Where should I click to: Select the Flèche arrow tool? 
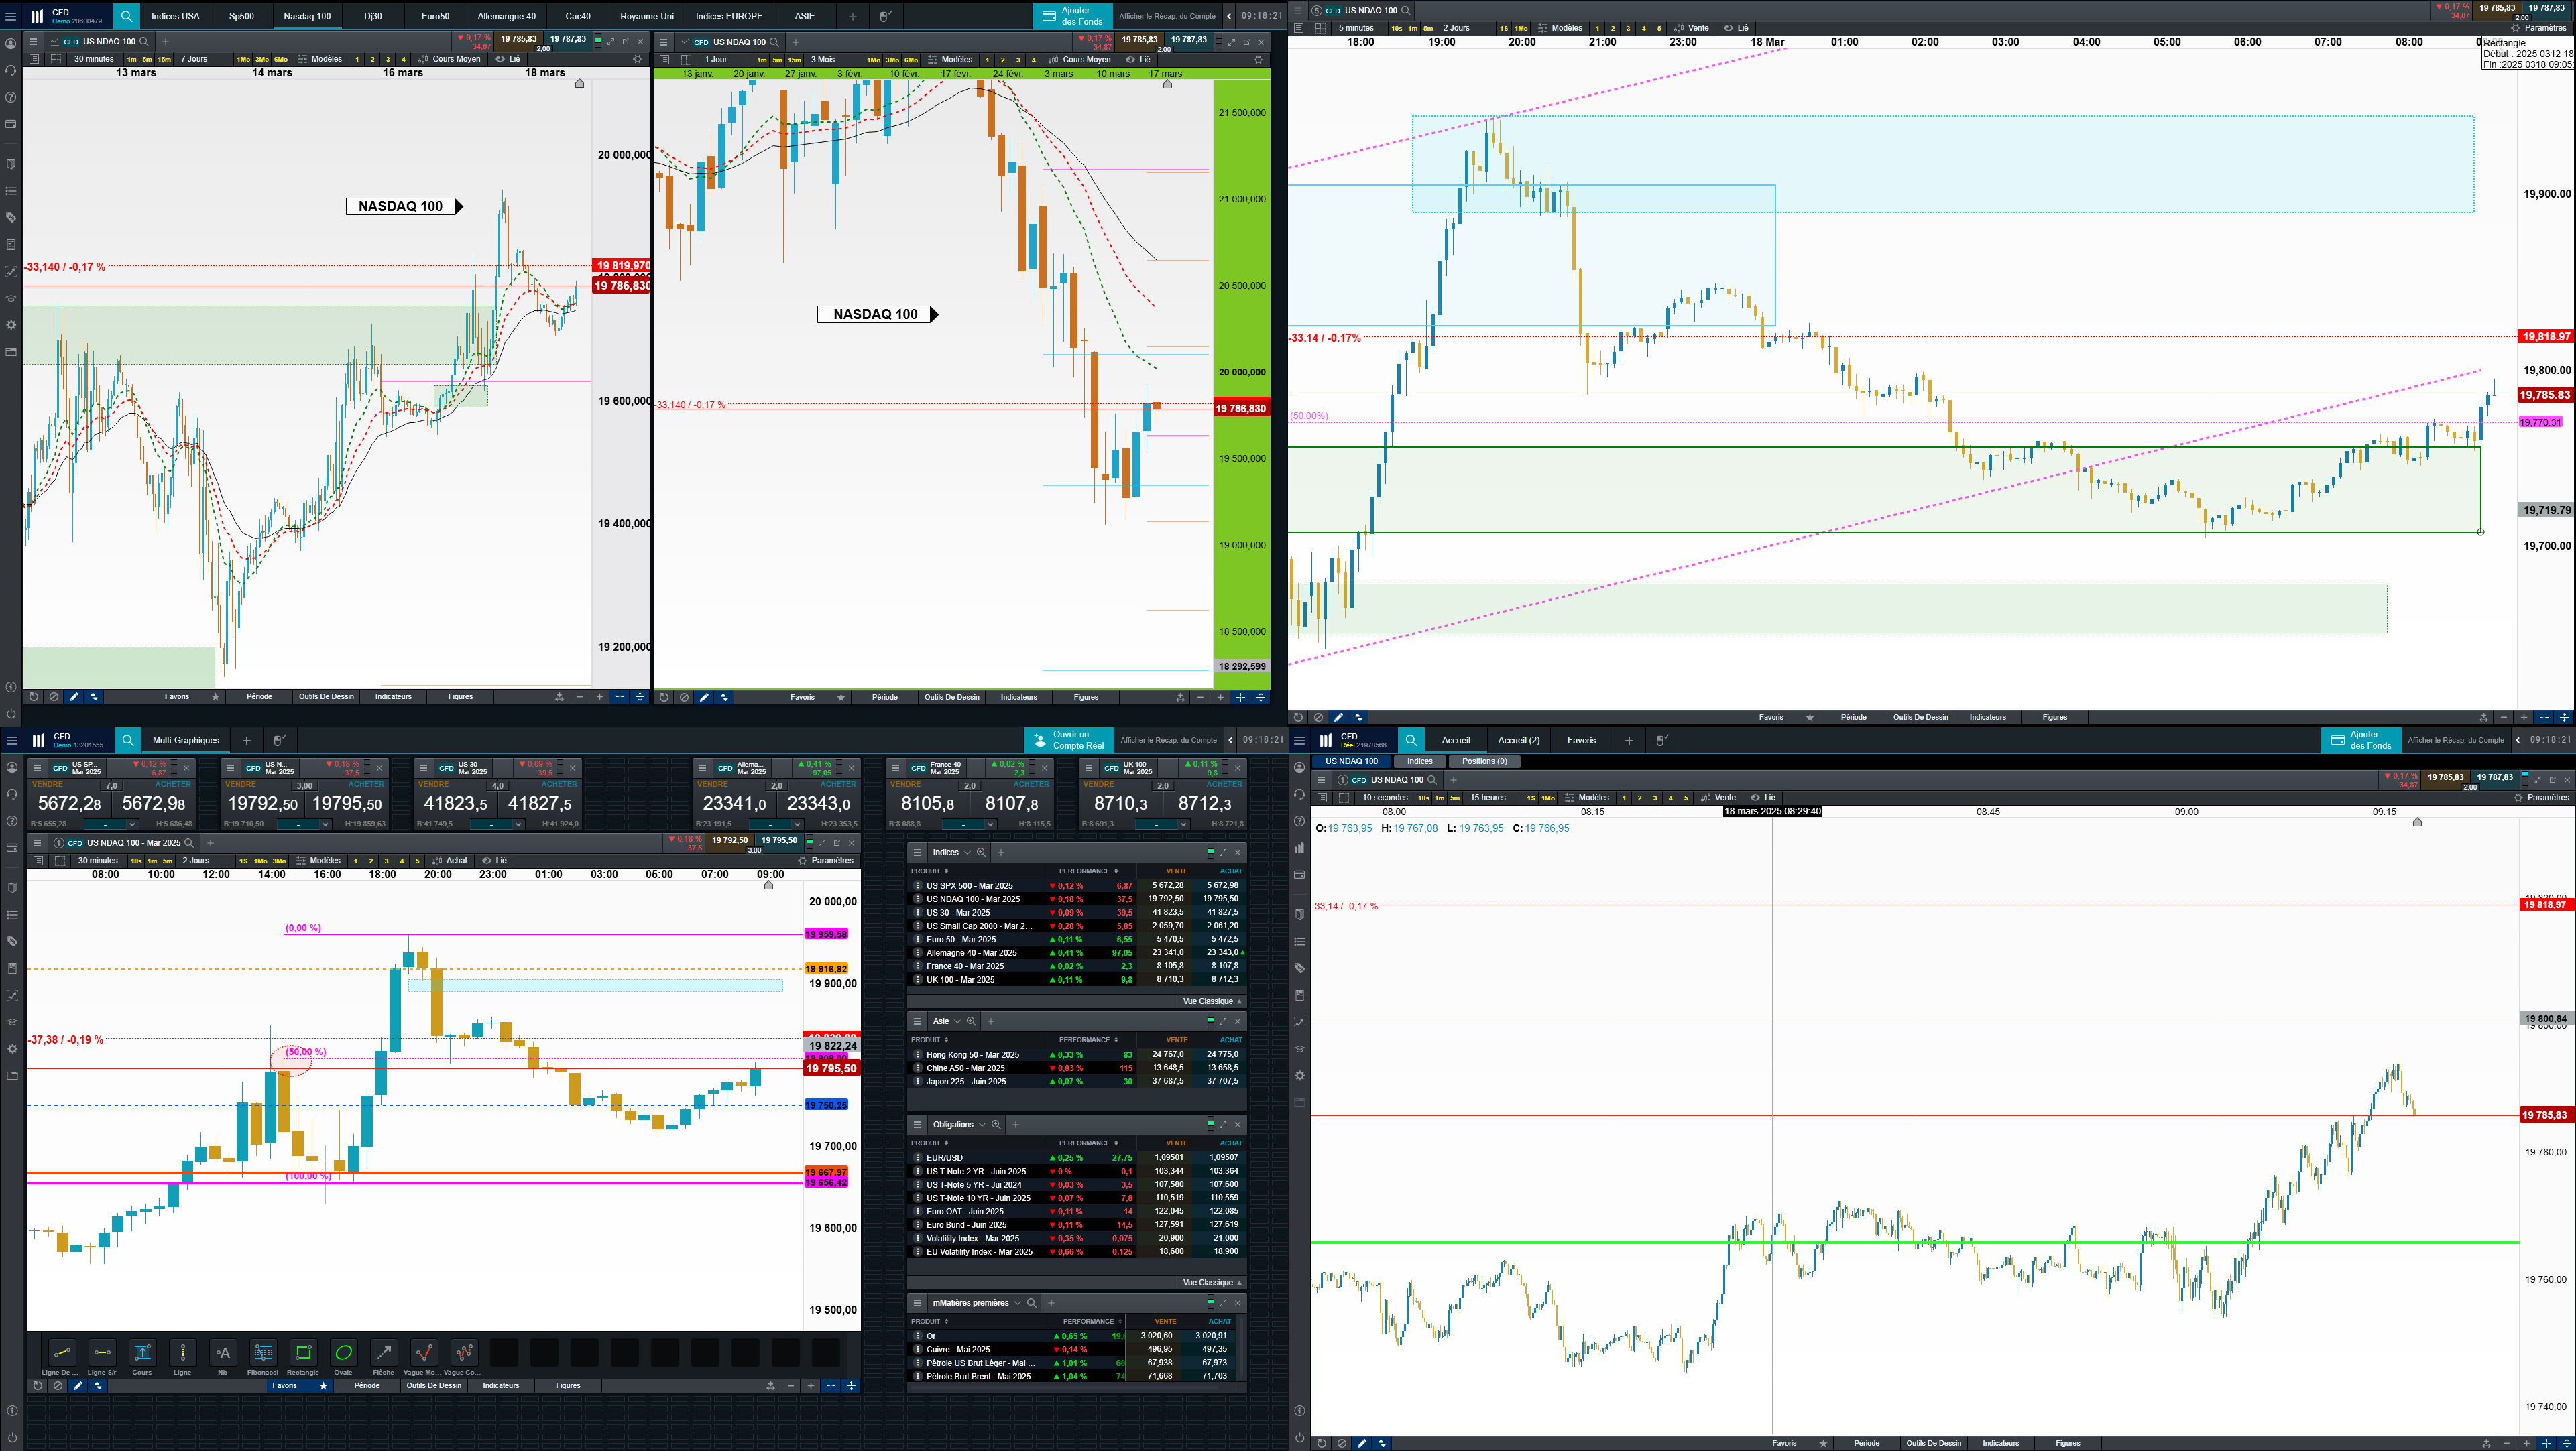tap(384, 1353)
